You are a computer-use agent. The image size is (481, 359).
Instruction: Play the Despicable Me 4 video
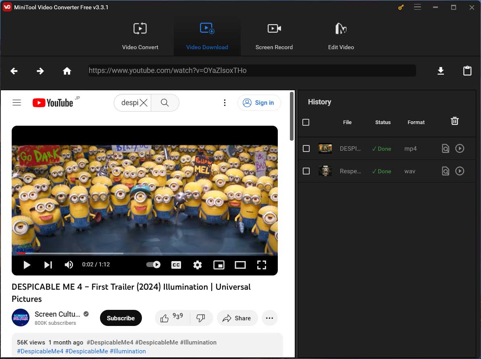click(27, 265)
